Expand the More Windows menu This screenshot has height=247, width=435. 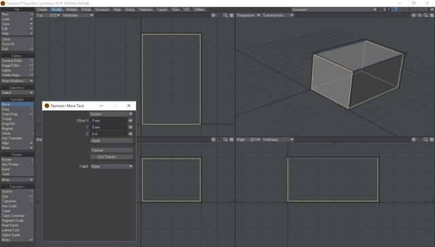pos(17,80)
